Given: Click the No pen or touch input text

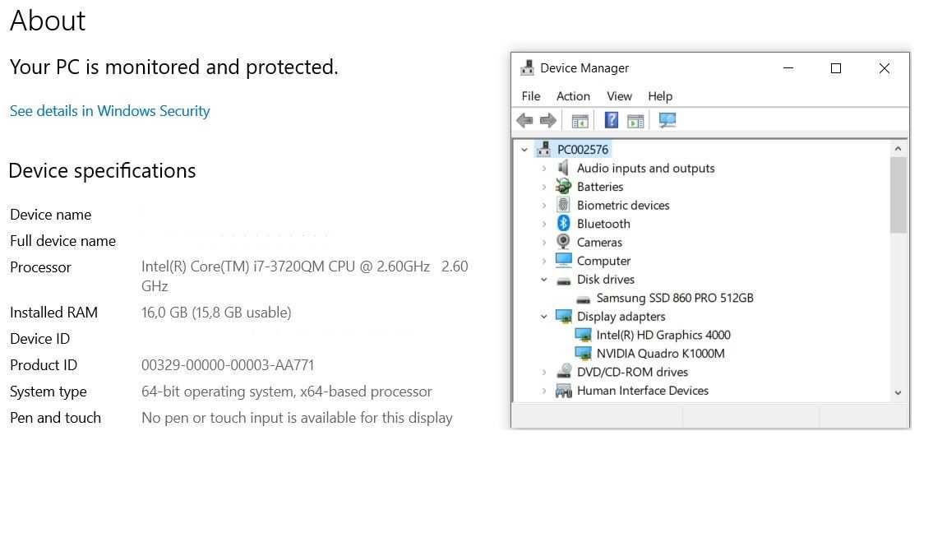Looking at the screenshot, I should coord(297,418).
